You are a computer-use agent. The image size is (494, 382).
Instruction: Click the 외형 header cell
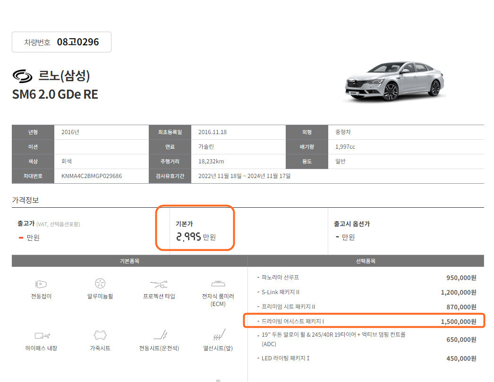click(307, 132)
